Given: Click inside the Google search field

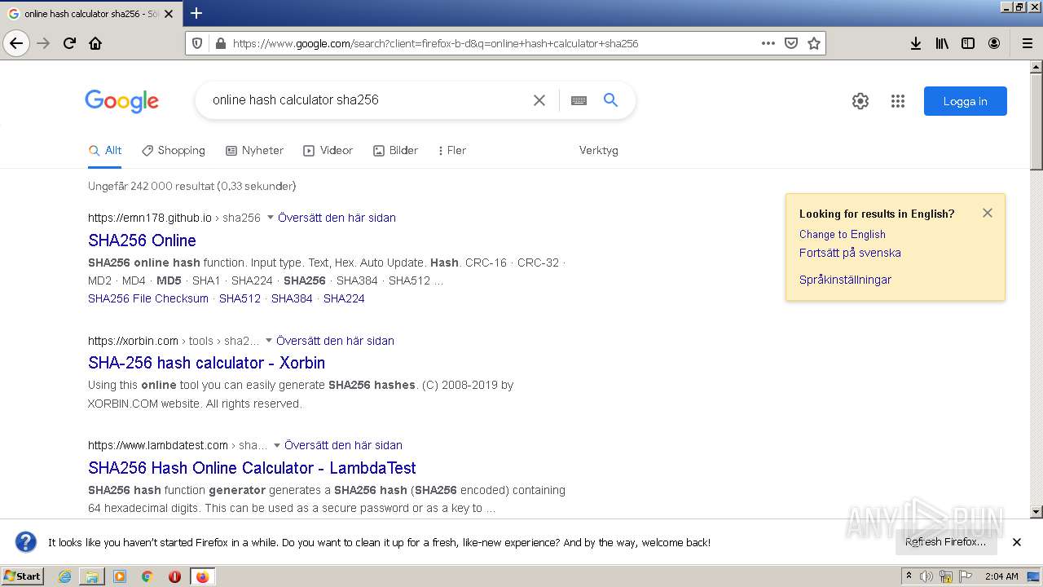Looking at the screenshot, I should tap(367, 100).
